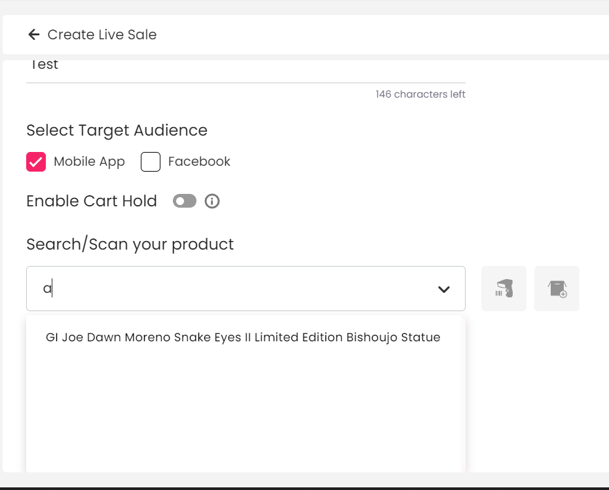Screen dimensions: 609x490
Task: Show Cart Hold info tooltip icon
Action: (212, 201)
